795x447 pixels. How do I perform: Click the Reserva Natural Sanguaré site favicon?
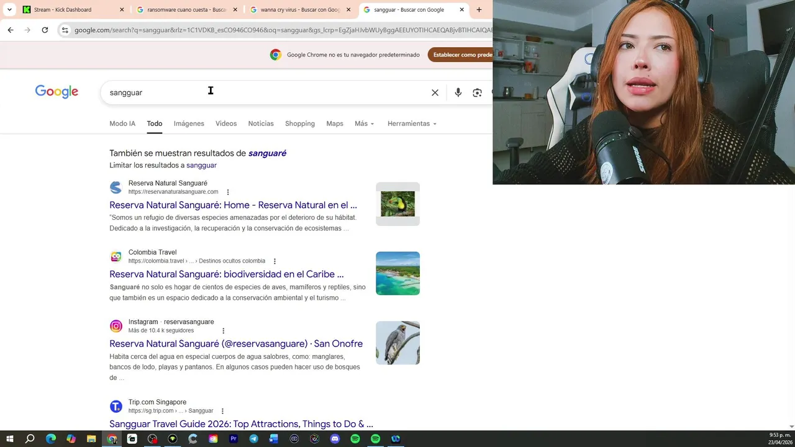pos(116,187)
